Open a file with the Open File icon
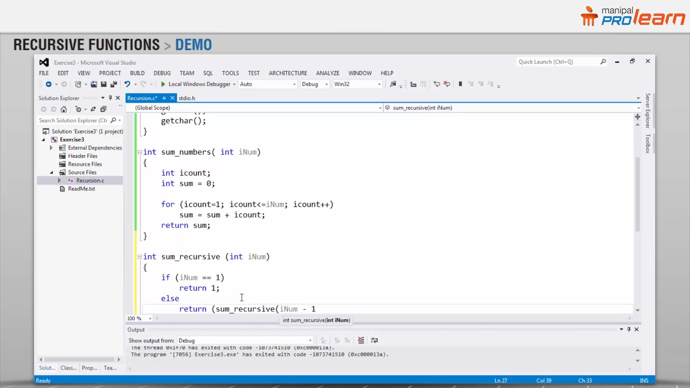 pyautogui.click(x=94, y=84)
